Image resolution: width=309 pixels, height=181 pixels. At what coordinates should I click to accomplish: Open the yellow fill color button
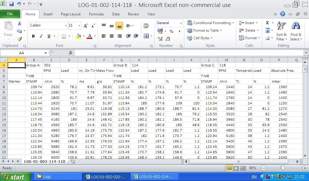pos(78,36)
